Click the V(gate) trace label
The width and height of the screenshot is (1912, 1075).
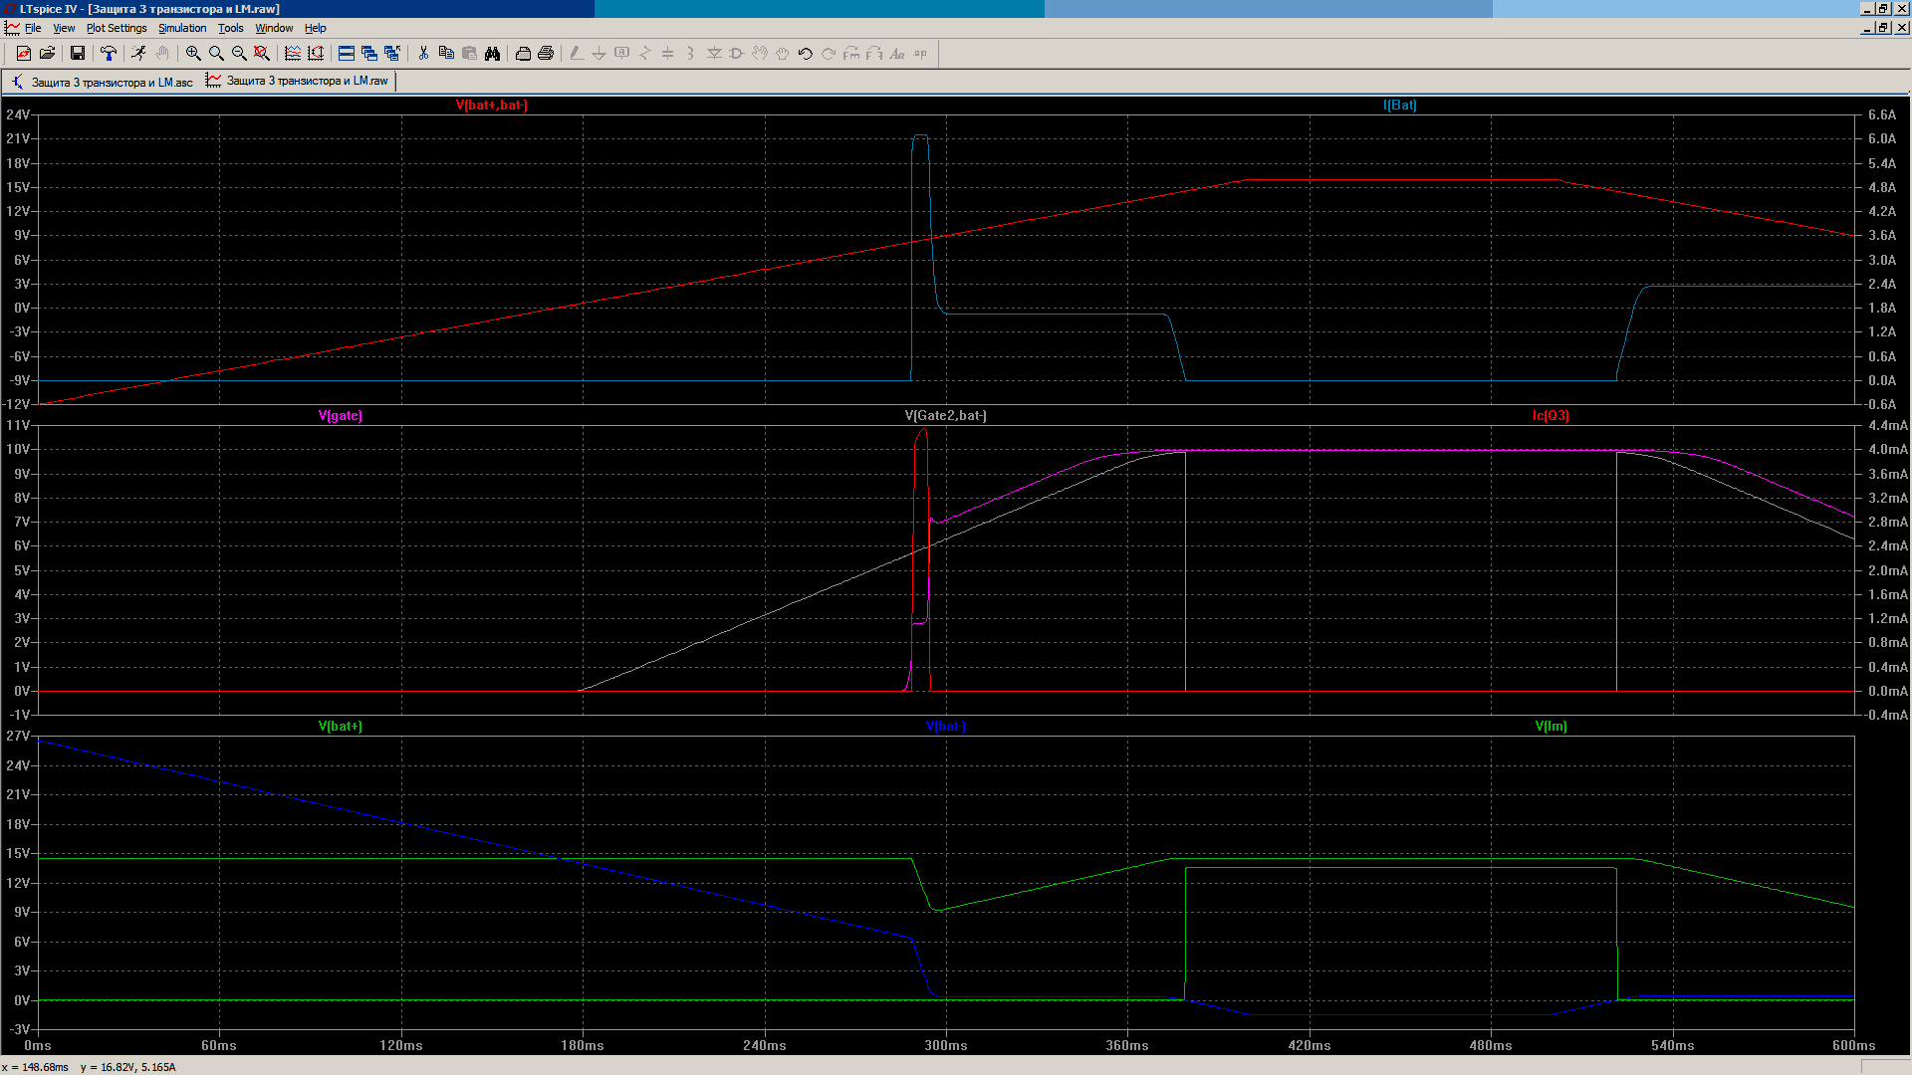point(341,415)
